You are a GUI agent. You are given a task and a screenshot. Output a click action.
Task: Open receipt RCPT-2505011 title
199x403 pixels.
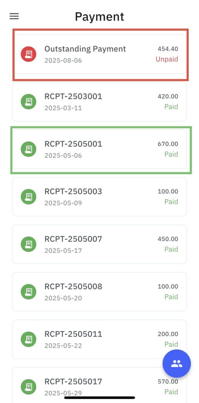pos(73,334)
